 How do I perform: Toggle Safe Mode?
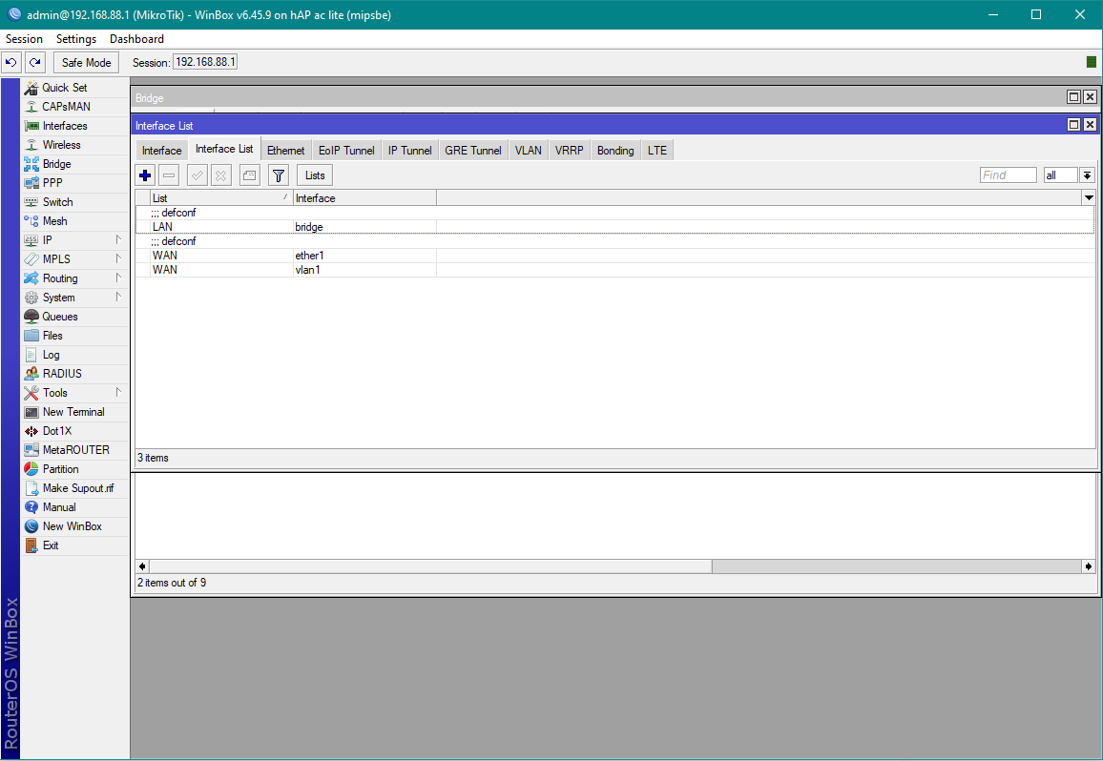[87, 63]
